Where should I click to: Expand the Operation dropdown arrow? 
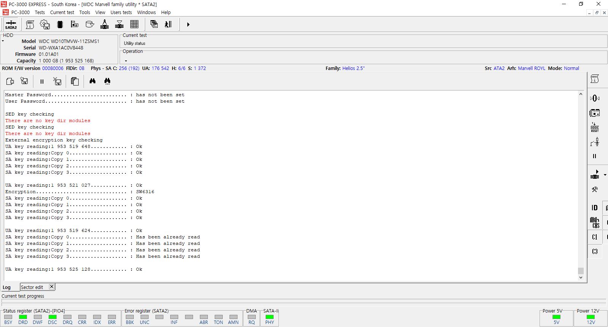pyautogui.click(x=126, y=61)
